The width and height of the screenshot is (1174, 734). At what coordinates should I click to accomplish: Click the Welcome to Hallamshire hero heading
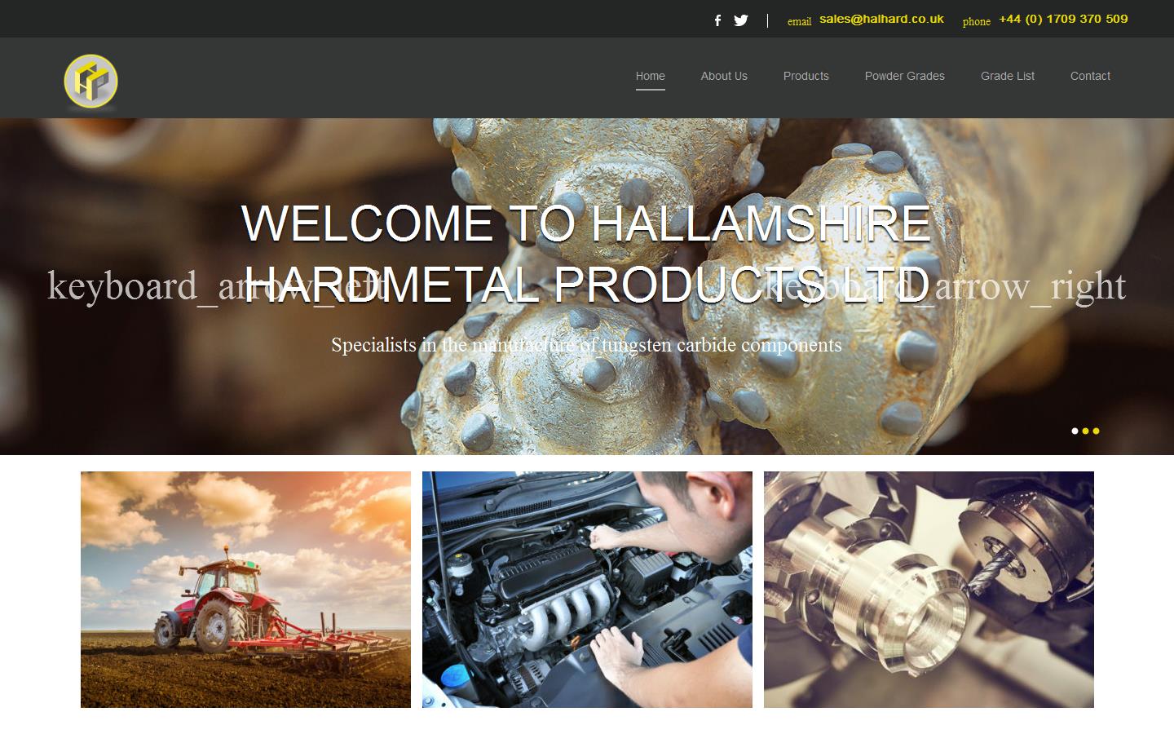click(x=586, y=223)
